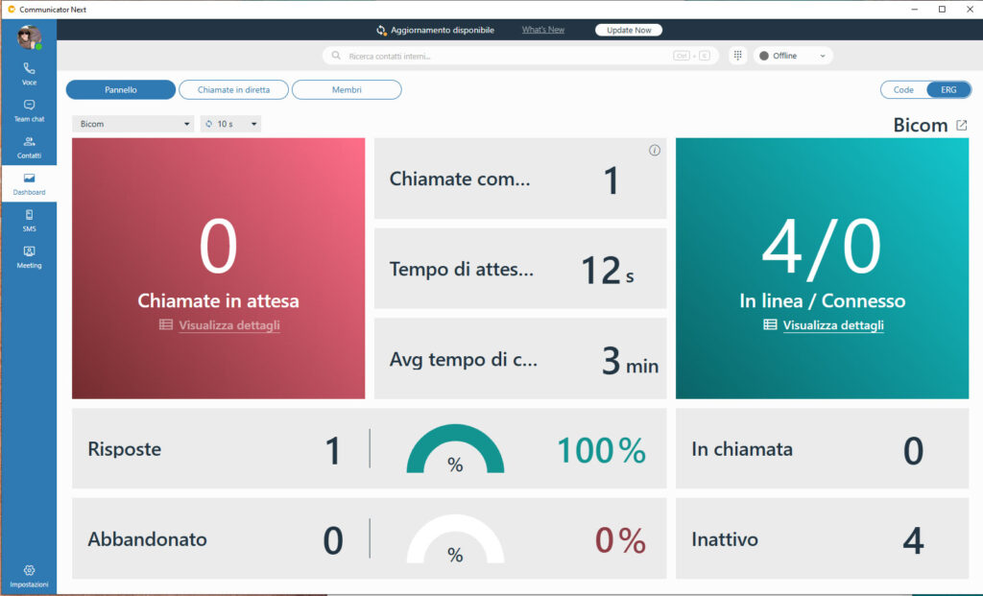Switch the toggle to ERG view
This screenshot has height=596, width=983.
(x=948, y=89)
